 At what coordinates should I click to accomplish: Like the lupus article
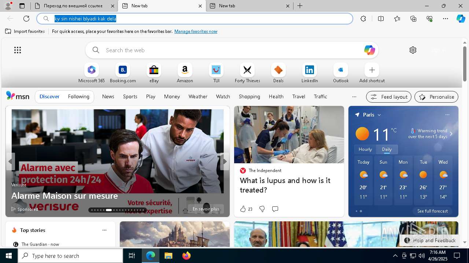tap(246, 209)
